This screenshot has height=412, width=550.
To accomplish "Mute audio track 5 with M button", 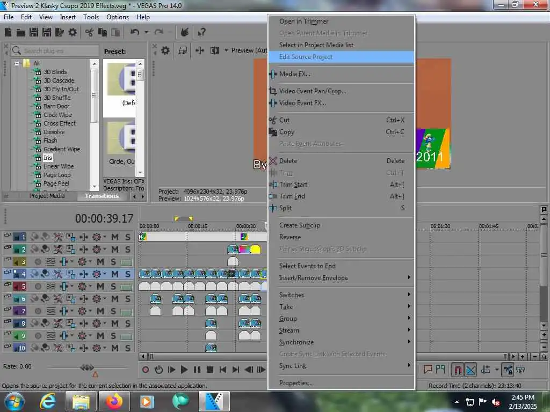I will (x=100, y=286).
